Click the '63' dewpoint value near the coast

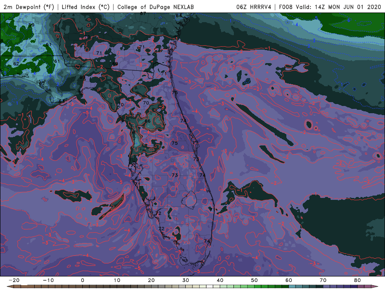coord(62,101)
